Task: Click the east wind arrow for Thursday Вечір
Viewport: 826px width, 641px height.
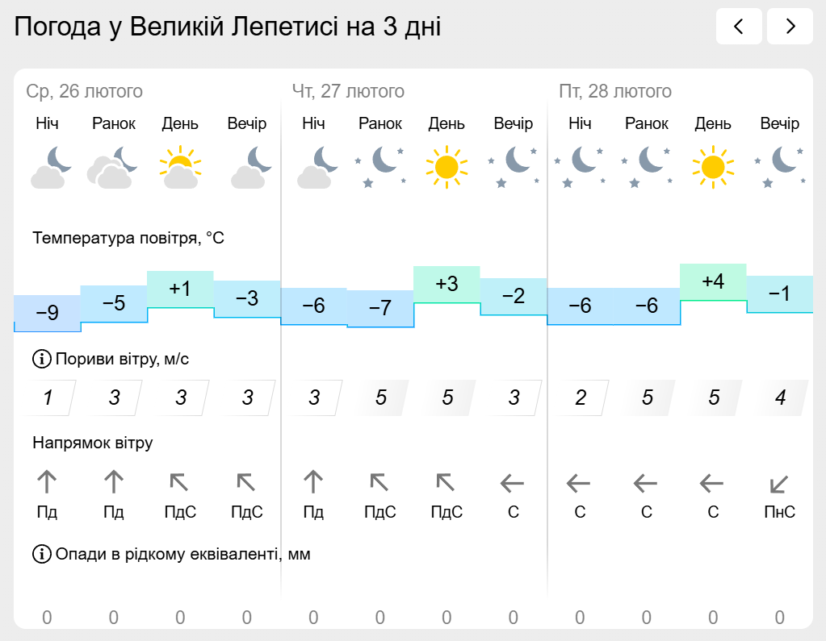Action: pyautogui.click(x=513, y=483)
